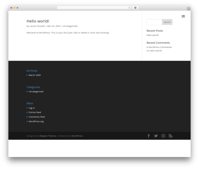The height and width of the screenshot is (169, 199).
Task: Click the Elegant Themes footer link
Action: point(48,136)
